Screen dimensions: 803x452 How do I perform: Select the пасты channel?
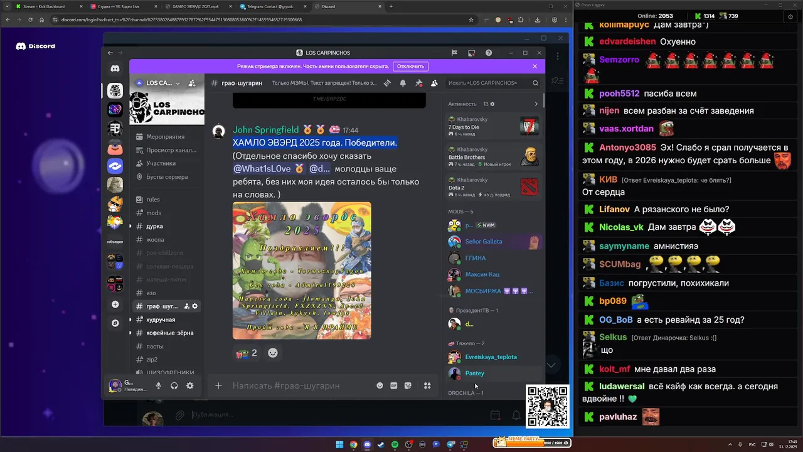[x=166, y=347]
